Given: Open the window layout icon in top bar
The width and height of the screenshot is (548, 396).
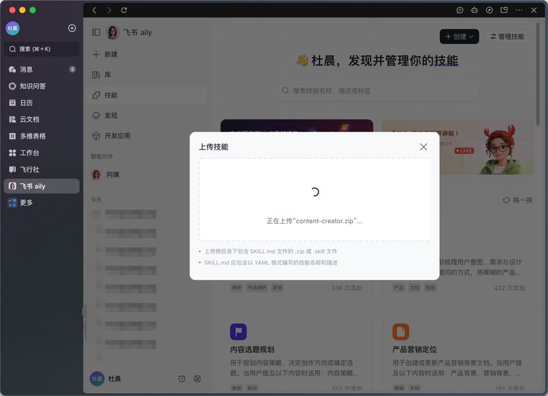Looking at the screenshot, I should click(x=504, y=10).
